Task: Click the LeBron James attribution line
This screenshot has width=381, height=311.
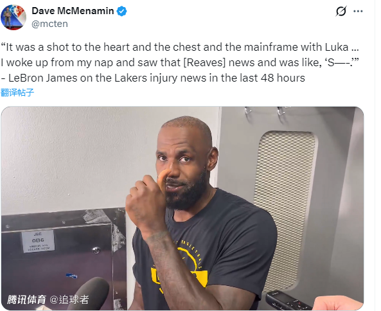Action: 153,78
